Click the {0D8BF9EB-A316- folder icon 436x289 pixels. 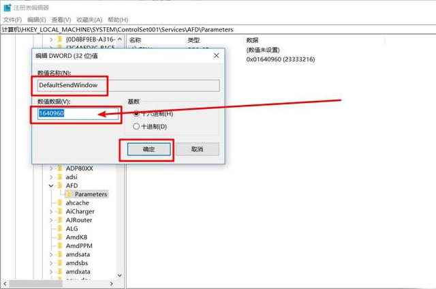[x=59, y=40]
